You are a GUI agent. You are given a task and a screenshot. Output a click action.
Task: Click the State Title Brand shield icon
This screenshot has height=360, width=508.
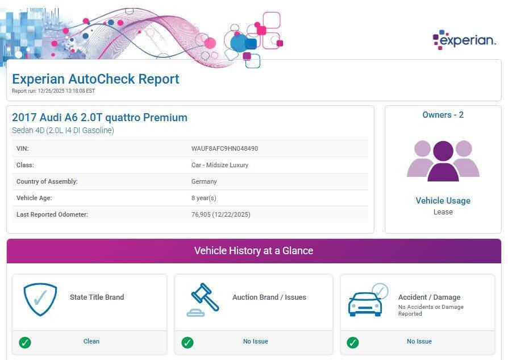[40, 300]
